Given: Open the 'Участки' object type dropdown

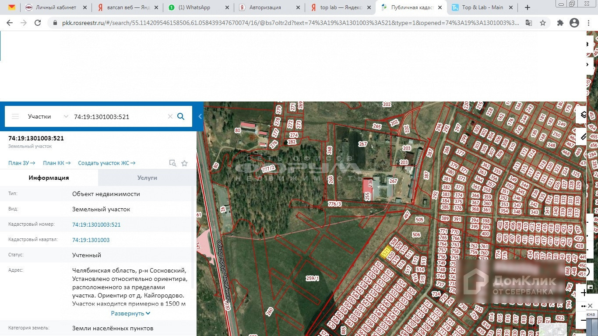Looking at the screenshot, I should (48, 116).
